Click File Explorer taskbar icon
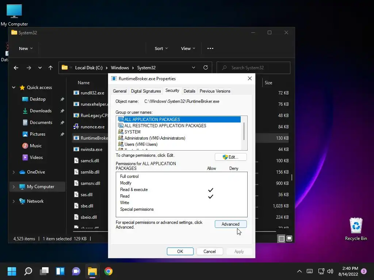The width and height of the screenshot is (374, 280). click(x=92, y=271)
